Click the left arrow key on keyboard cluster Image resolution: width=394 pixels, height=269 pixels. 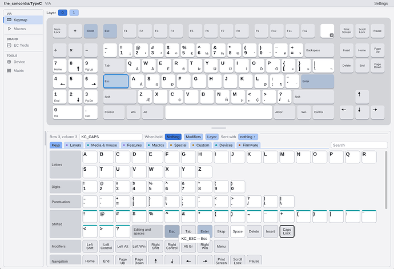tap(346, 112)
